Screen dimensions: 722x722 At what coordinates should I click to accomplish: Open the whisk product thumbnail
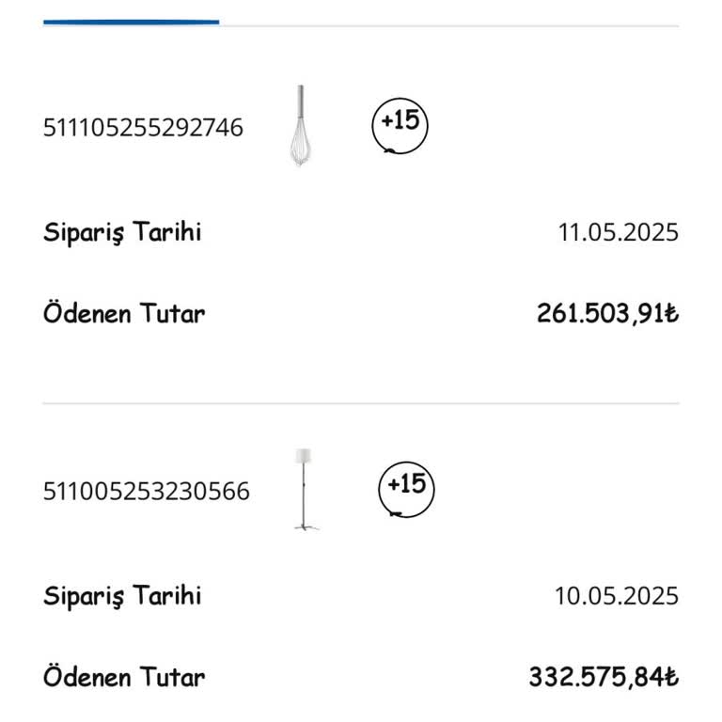299,126
